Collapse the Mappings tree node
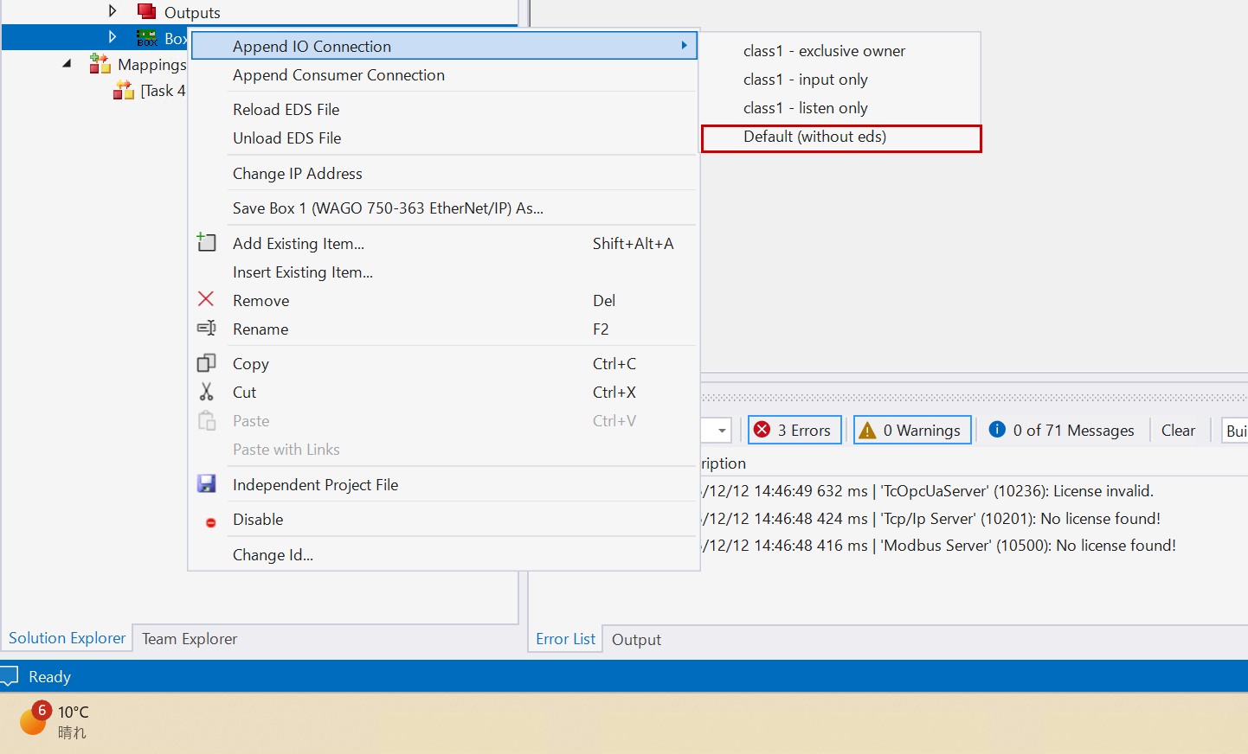This screenshot has width=1248, height=754. [68, 64]
